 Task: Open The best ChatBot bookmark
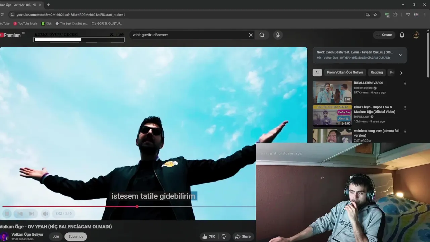tap(72, 24)
